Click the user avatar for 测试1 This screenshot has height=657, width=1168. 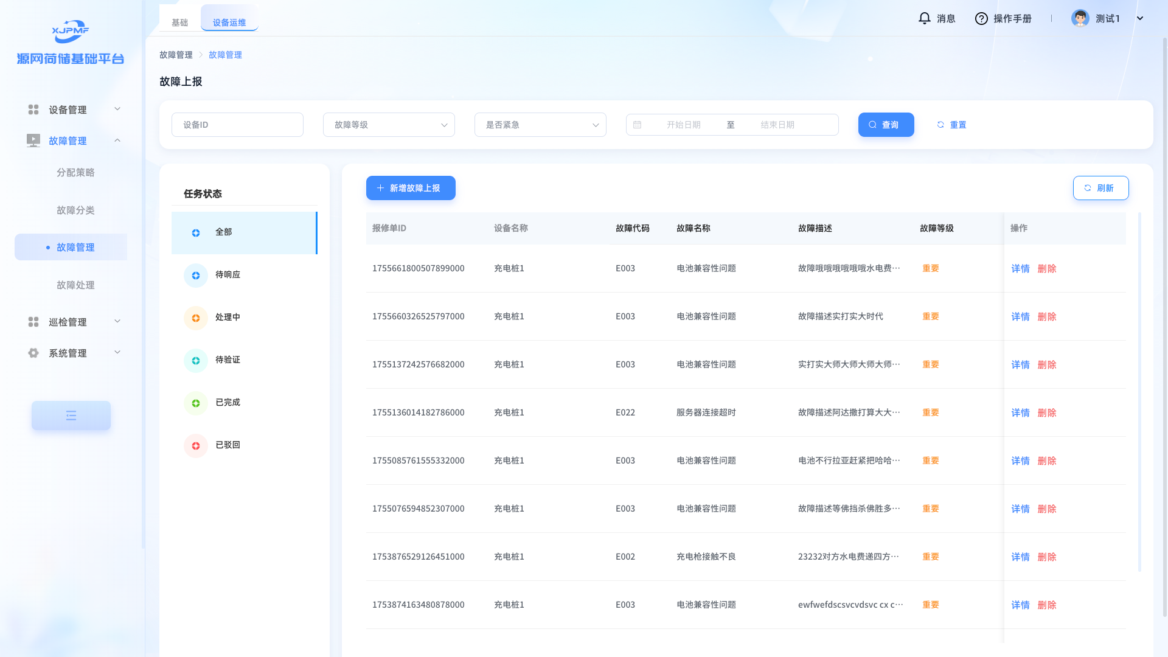(x=1080, y=18)
